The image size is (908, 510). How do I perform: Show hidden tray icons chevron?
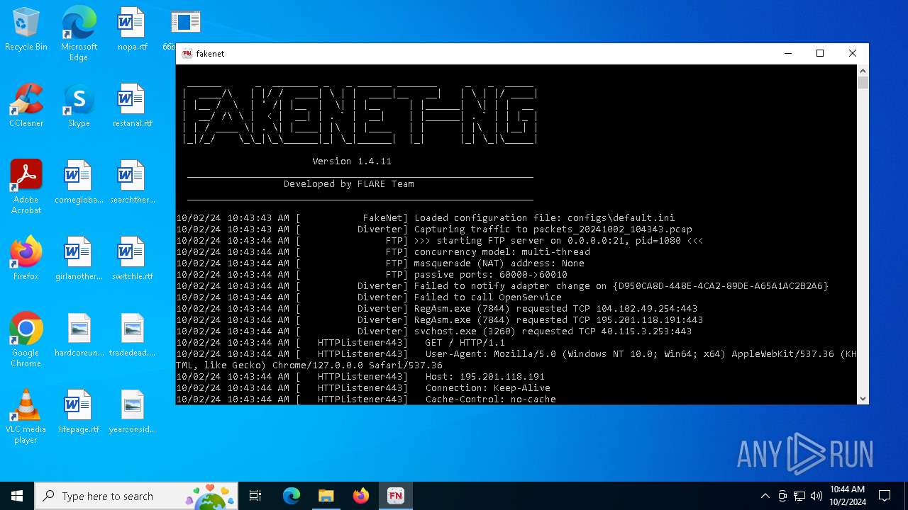pyautogui.click(x=765, y=496)
